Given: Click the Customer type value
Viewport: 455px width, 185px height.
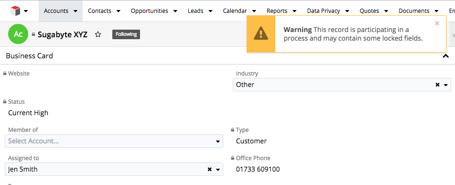Looking at the screenshot, I should coord(251,141).
